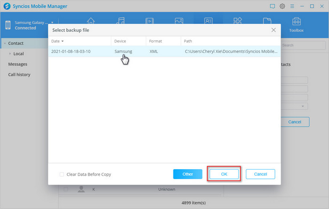The width and height of the screenshot is (329, 209).
Task: Open the Apps tab icon
Action: [237, 21]
